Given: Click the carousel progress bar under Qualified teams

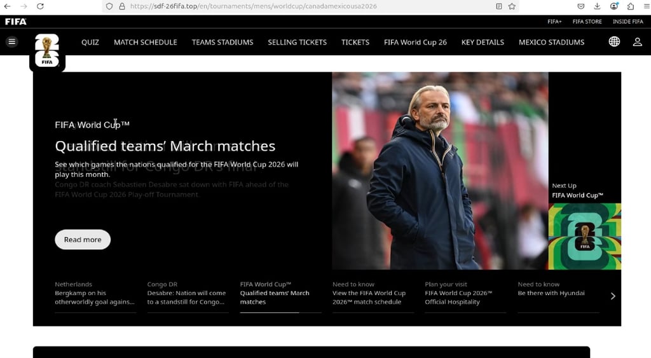Looking at the screenshot, I should (280, 312).
